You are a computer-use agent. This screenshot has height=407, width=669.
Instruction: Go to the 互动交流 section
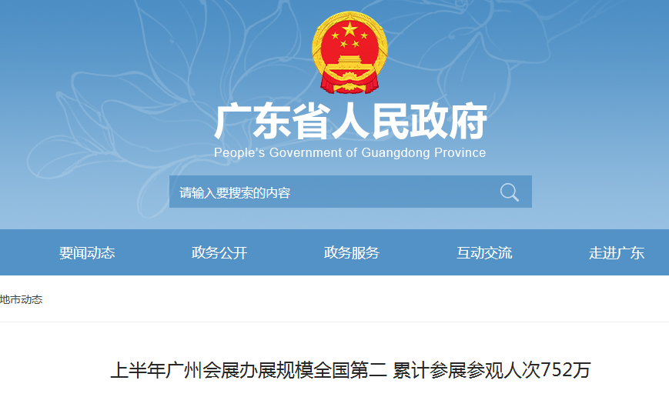coord(484,252)
